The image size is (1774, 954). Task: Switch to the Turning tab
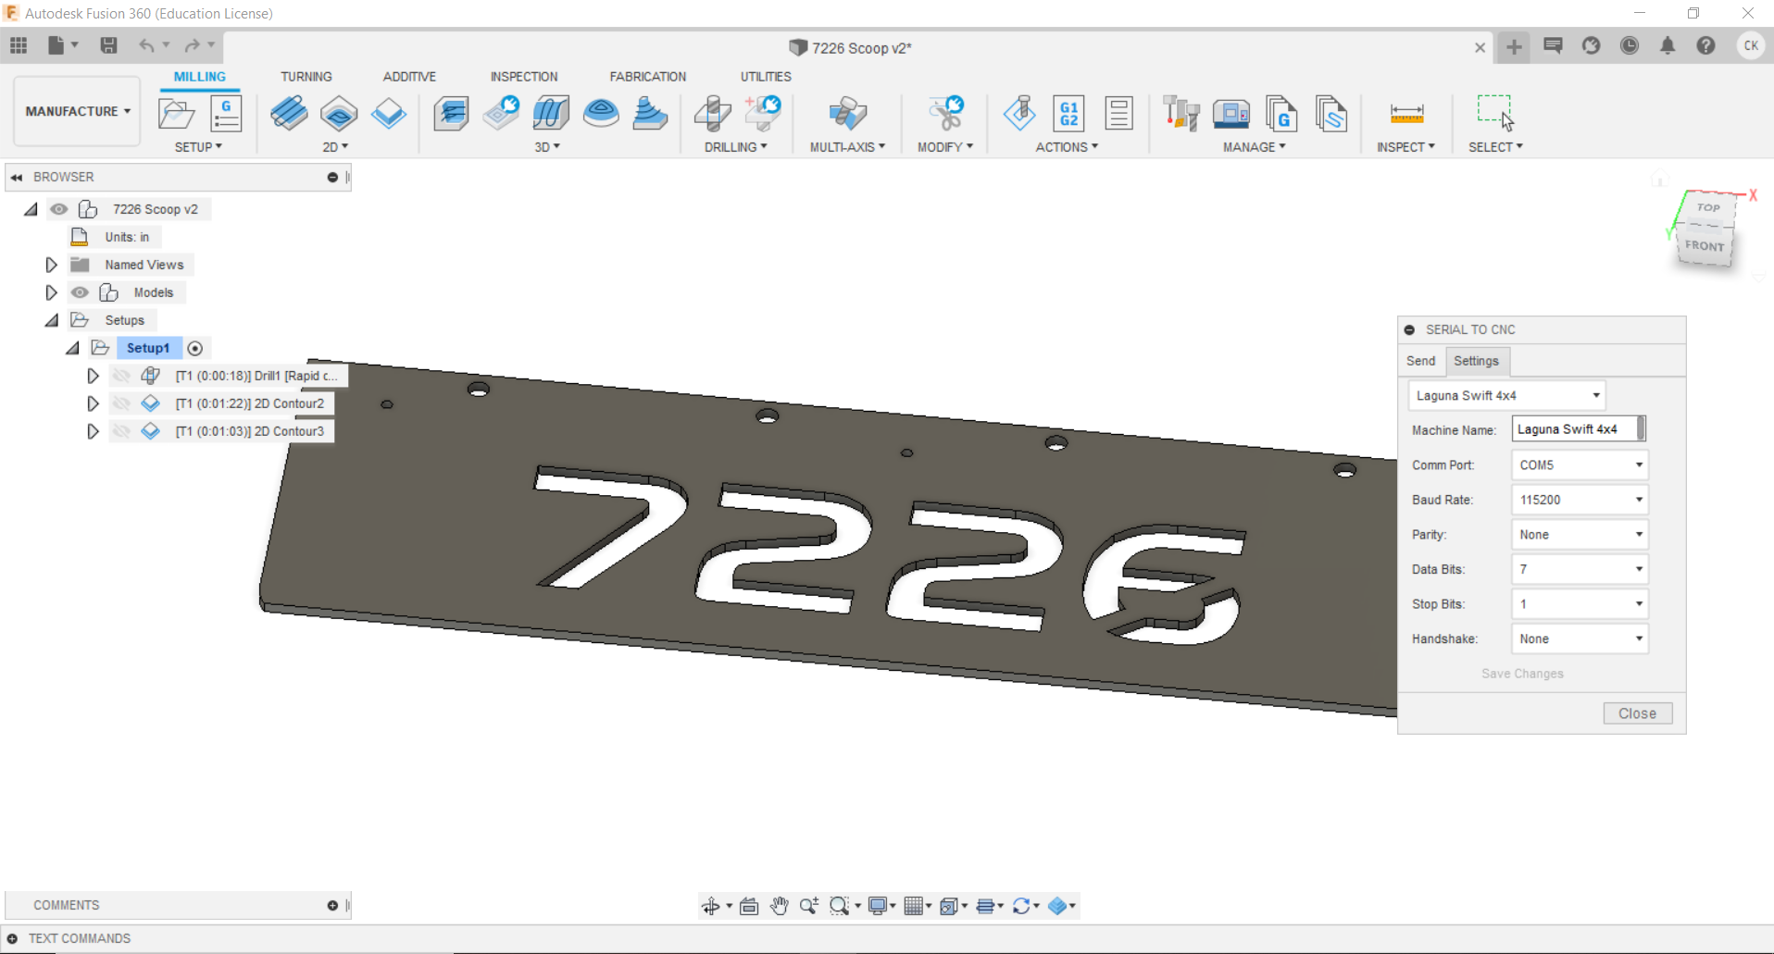pyautogui.click(x=306, y=77)
